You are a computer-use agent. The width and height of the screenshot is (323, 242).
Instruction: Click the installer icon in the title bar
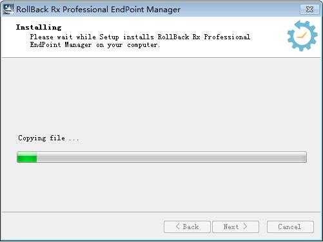coord(8,9)
